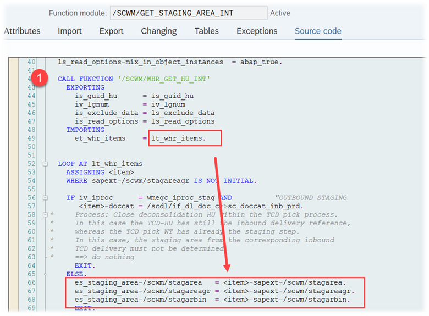Switch to the Import tab
Viewport: 429px width, 316px height.
pos(70,31)
